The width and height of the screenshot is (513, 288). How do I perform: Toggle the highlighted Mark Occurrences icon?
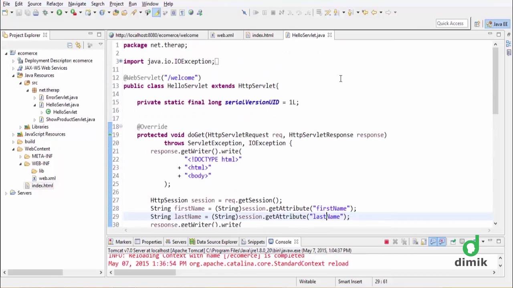tap(156, 12)
